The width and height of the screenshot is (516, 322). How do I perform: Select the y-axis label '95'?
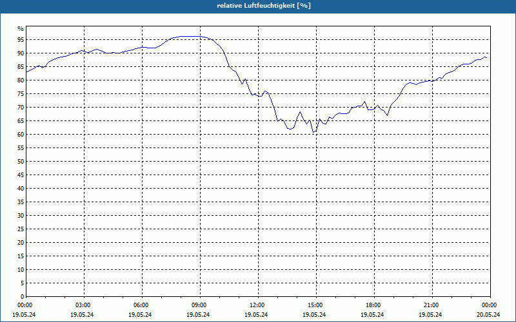point(21,40)
